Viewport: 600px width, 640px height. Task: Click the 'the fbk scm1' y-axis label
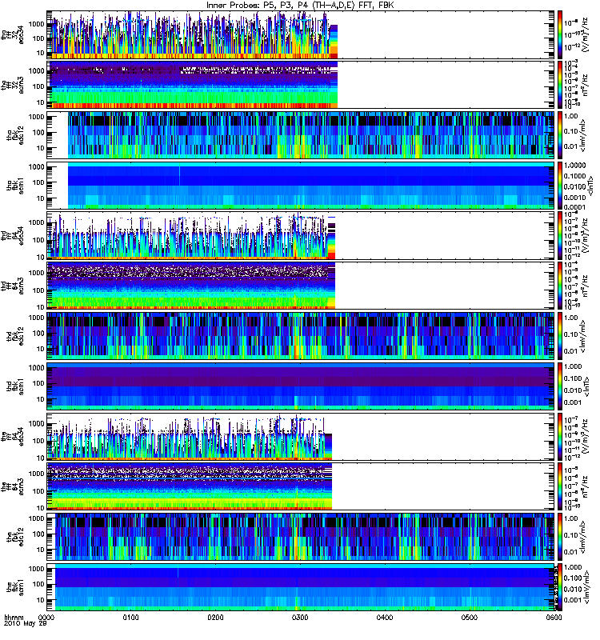pyautogui.click(x=15, y=587)
